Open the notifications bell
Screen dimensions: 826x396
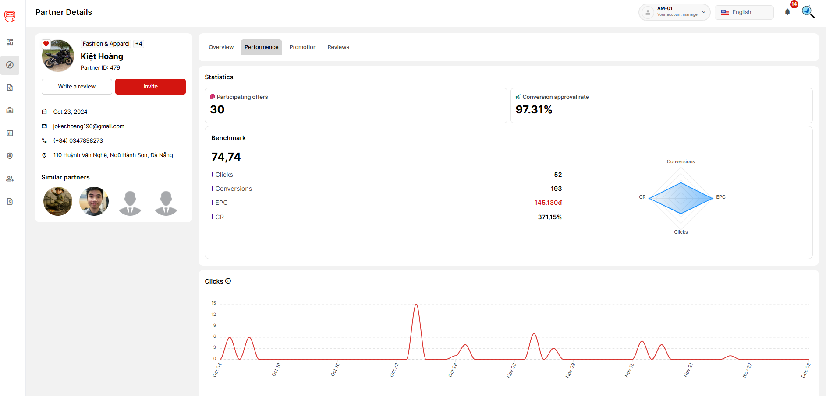(x=787, y=12)
